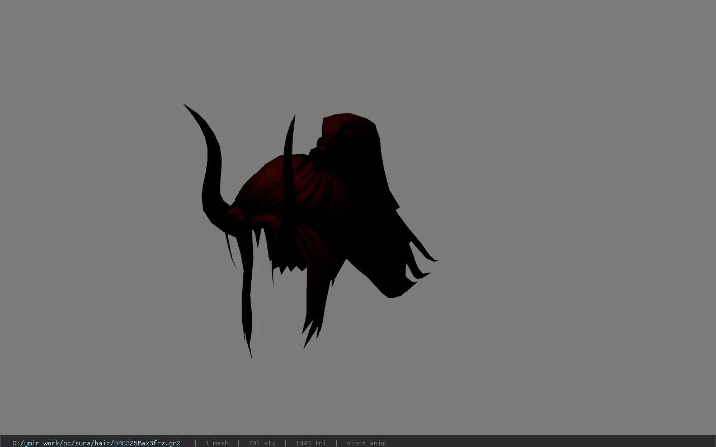Click the '1 mesh' status entry
This screenshot has width=716, height=447.
click(216, 443)
